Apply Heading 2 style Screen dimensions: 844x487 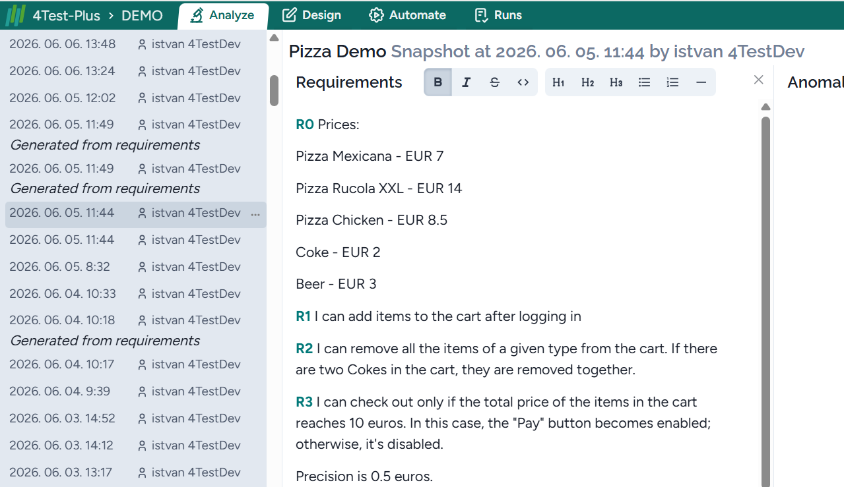click(x=587, y=82)
